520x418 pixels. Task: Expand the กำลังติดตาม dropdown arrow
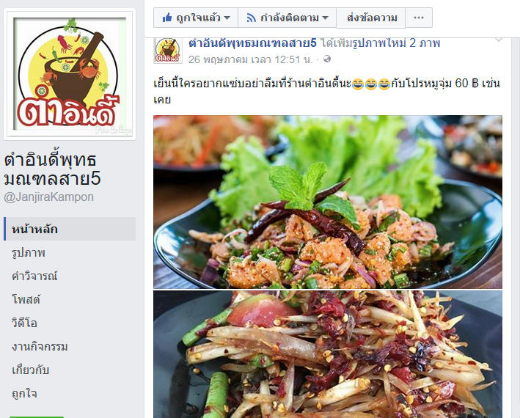(326, 18)
